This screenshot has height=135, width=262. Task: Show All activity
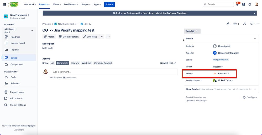click(53, 63)
